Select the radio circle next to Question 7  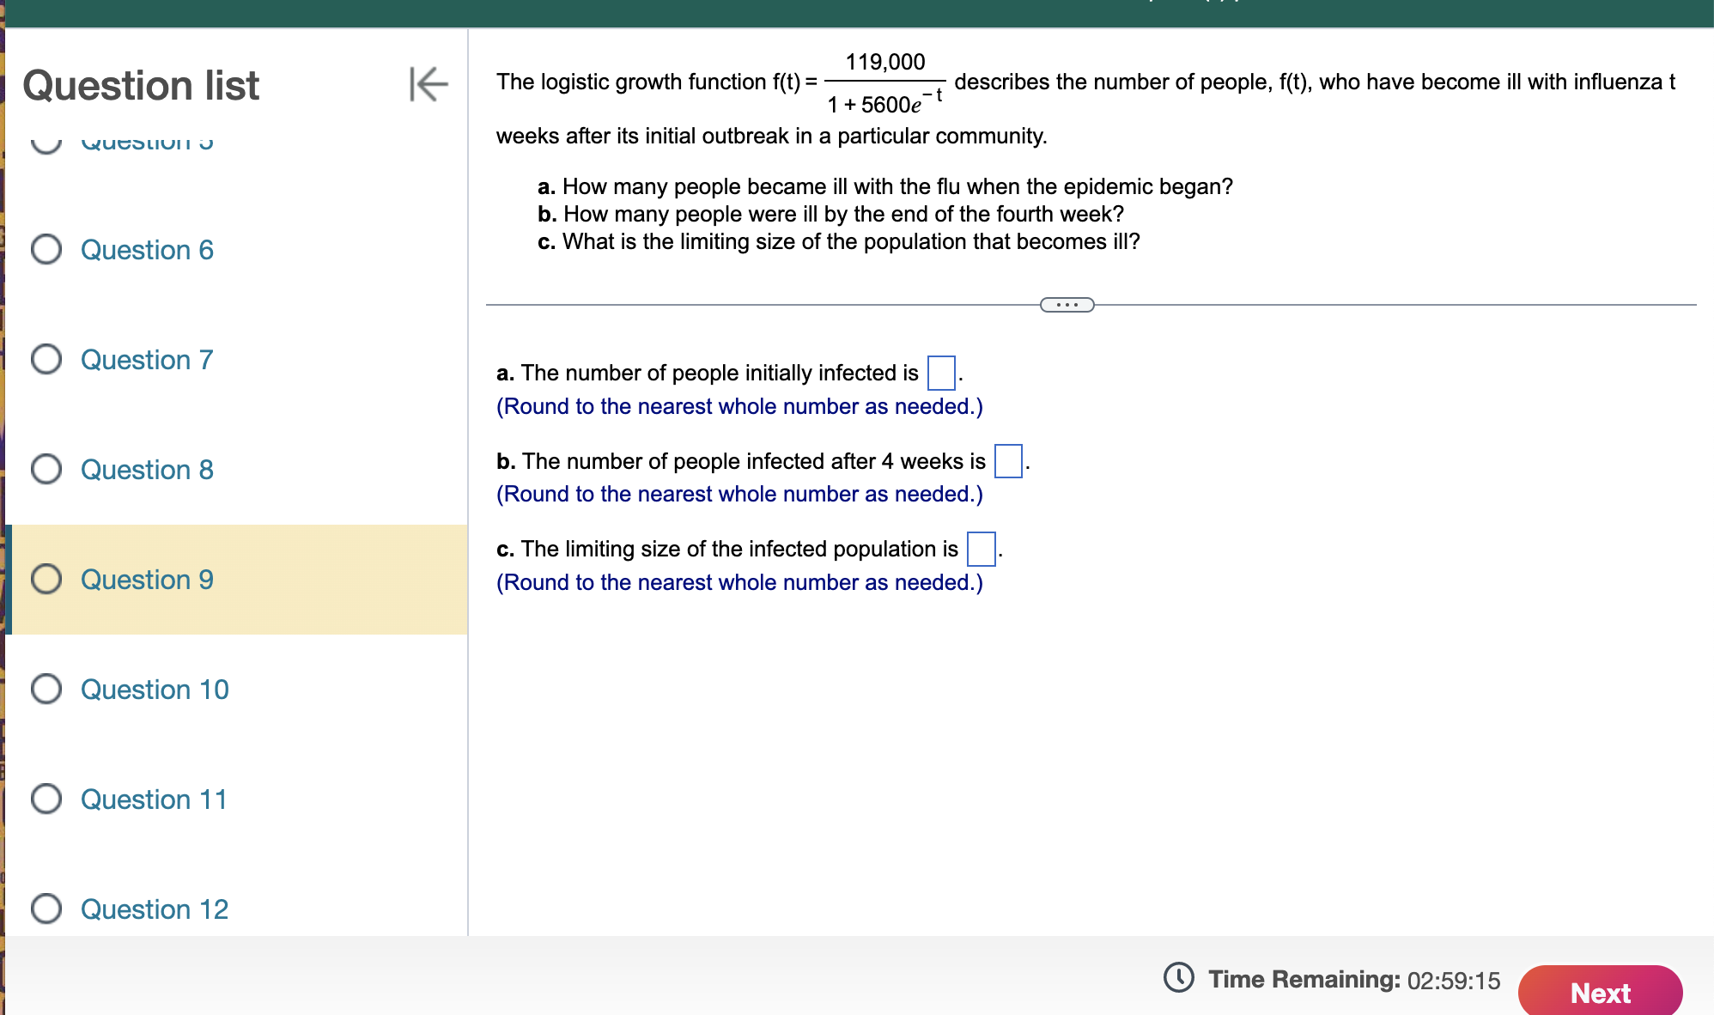pos(47,360)
